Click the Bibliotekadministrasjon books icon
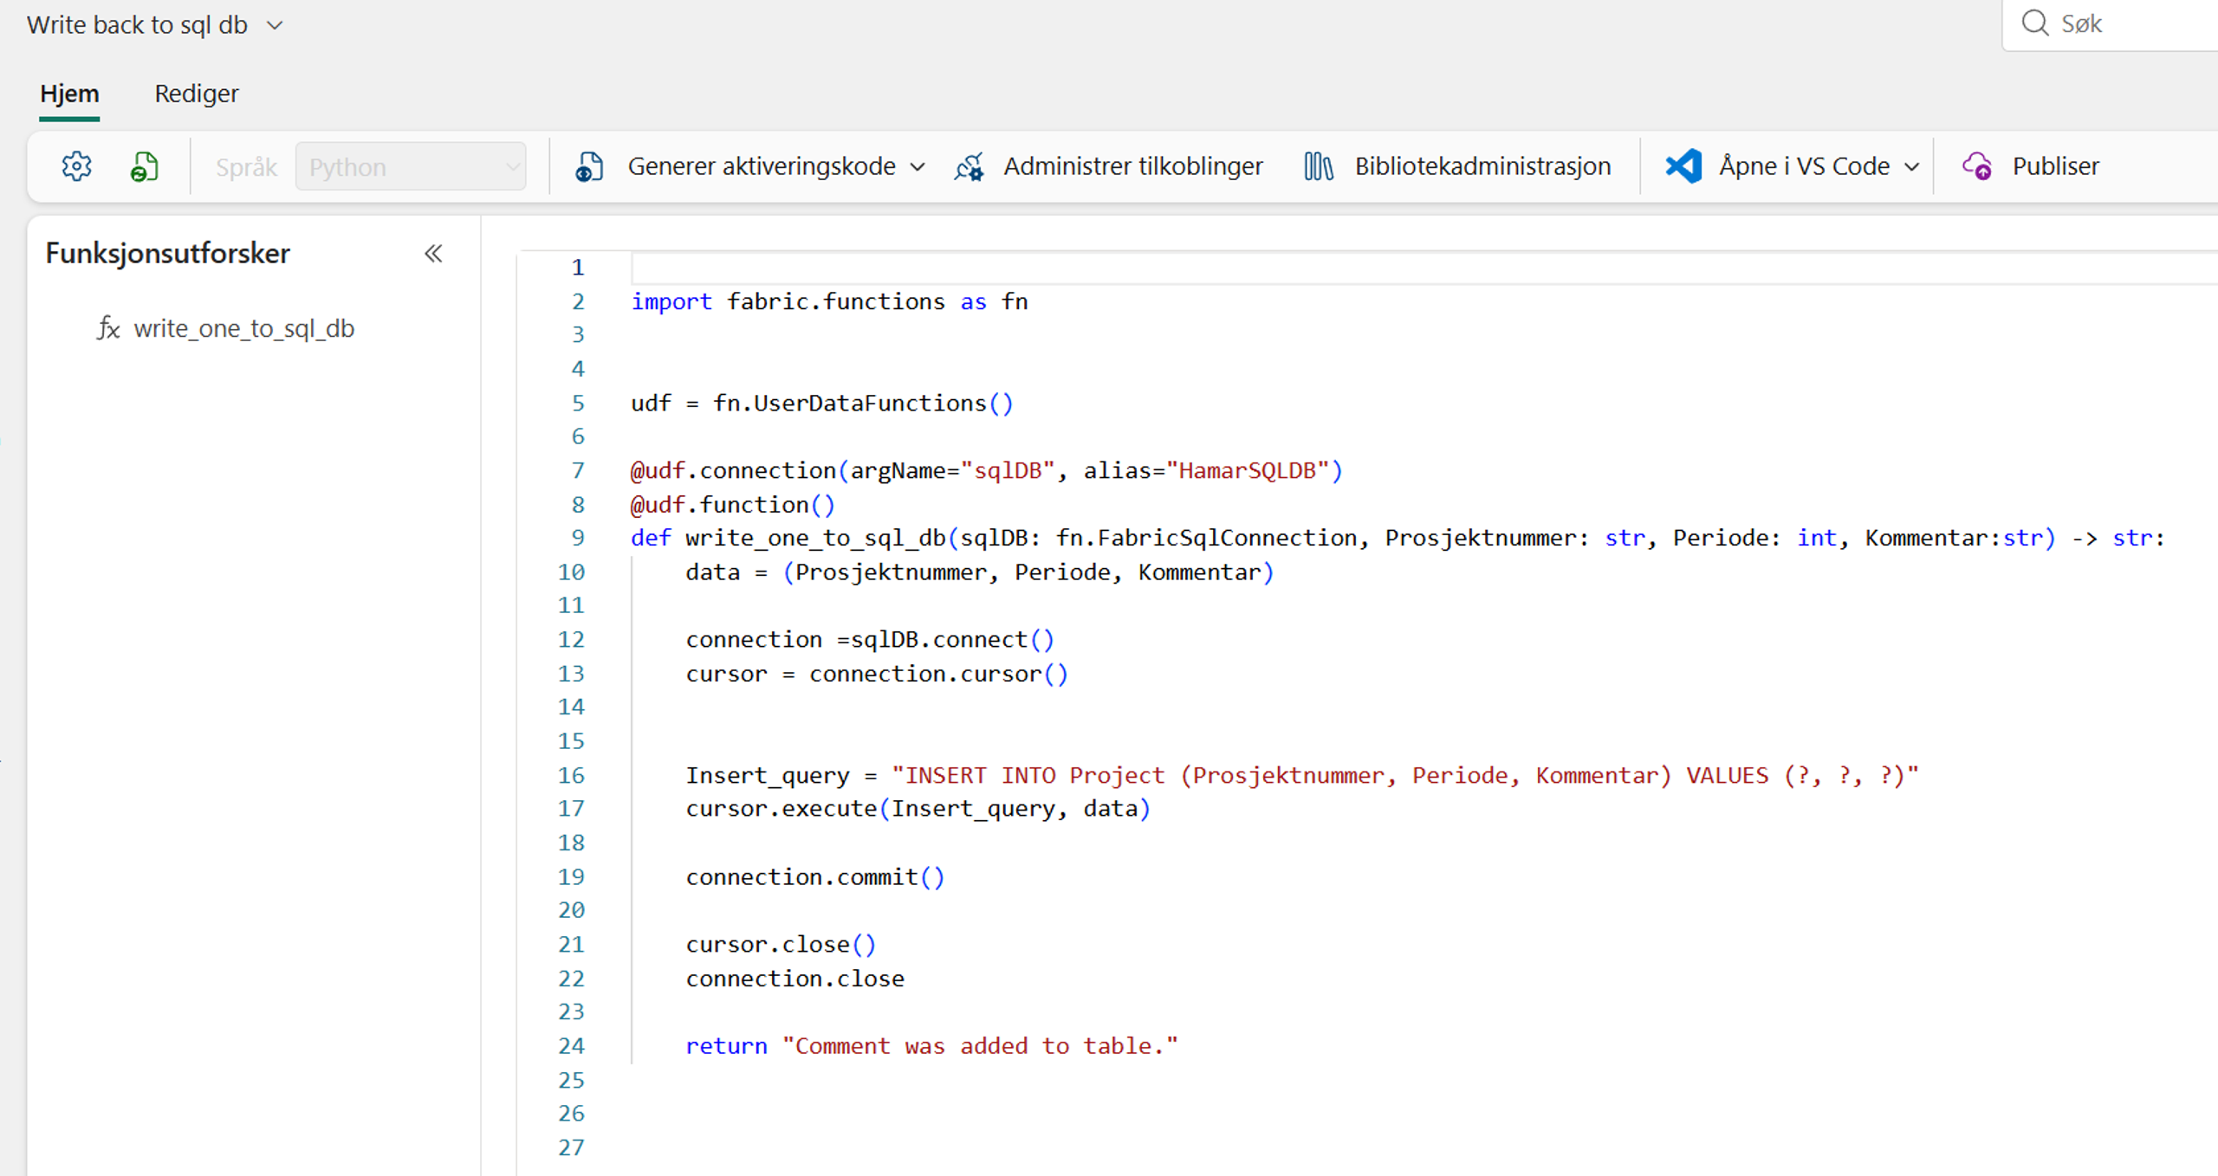Viewport: 2218px width, 1176px height. (x=1318, y=166)
